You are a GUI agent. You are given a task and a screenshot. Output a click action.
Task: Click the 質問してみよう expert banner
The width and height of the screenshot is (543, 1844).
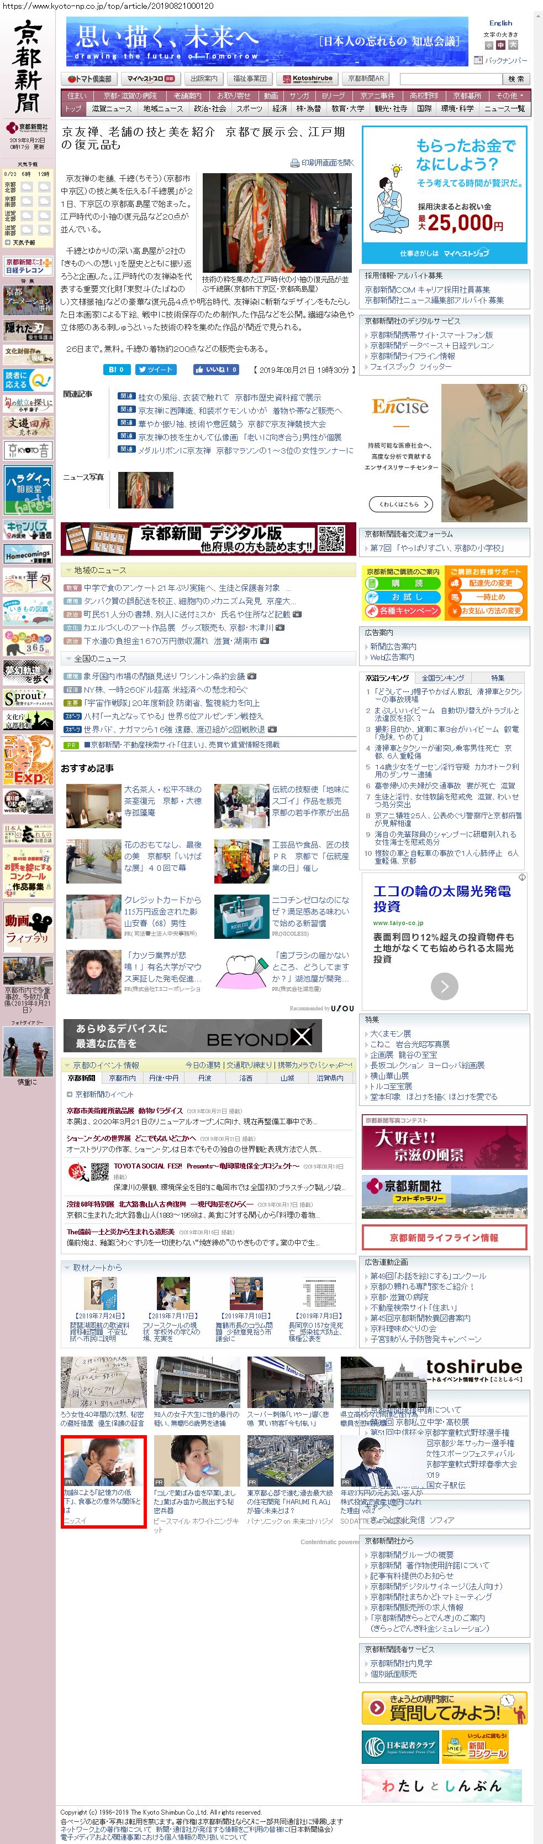(444, 1708)
